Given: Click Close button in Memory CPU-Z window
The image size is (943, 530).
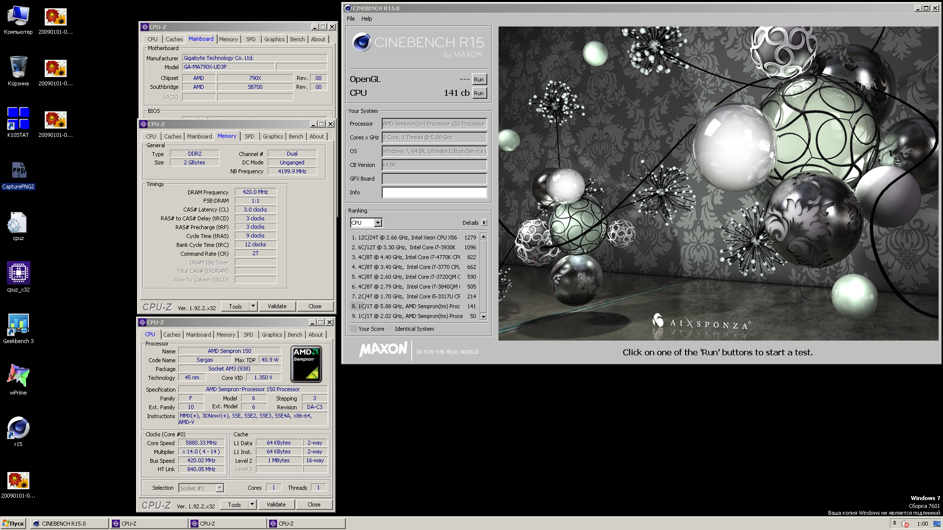Looking at the screenshot, I should pos(315,306).
